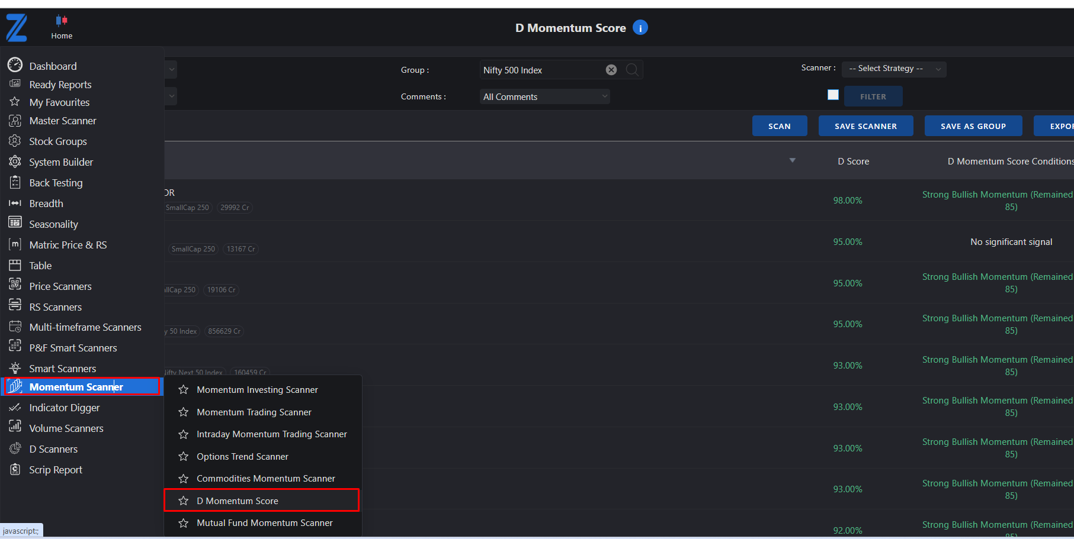Screen dimensions: 1074x539
Task: Click the search magnifier in Group field
Action: pyautogui.click(x=632, y=70)
